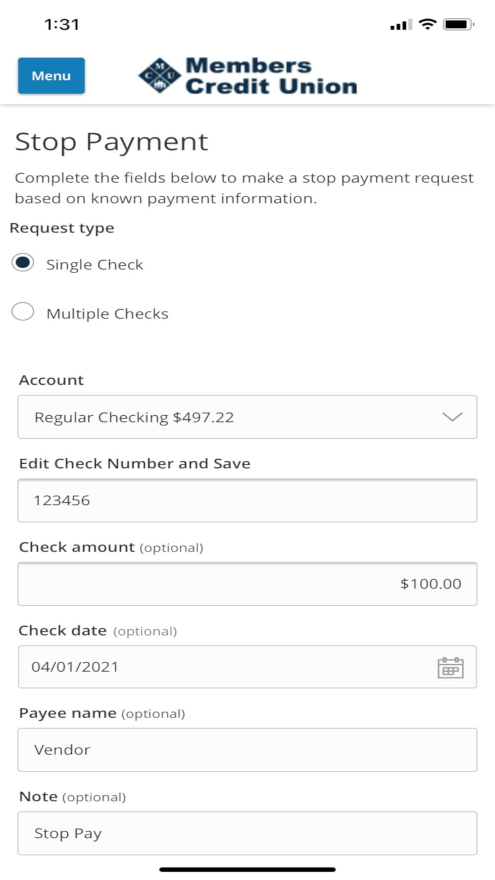This screenshot has height=880, width=495.
Task: Tap the battery status icon
Action: (458, 24)
